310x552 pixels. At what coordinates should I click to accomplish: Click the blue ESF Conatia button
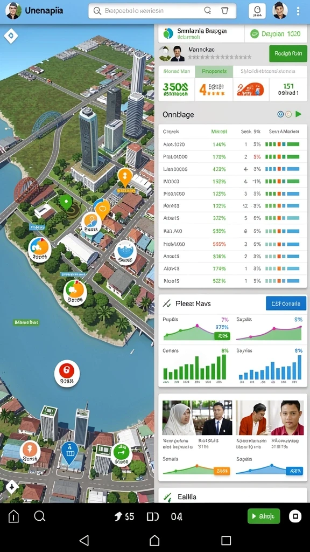coord(286,303)
